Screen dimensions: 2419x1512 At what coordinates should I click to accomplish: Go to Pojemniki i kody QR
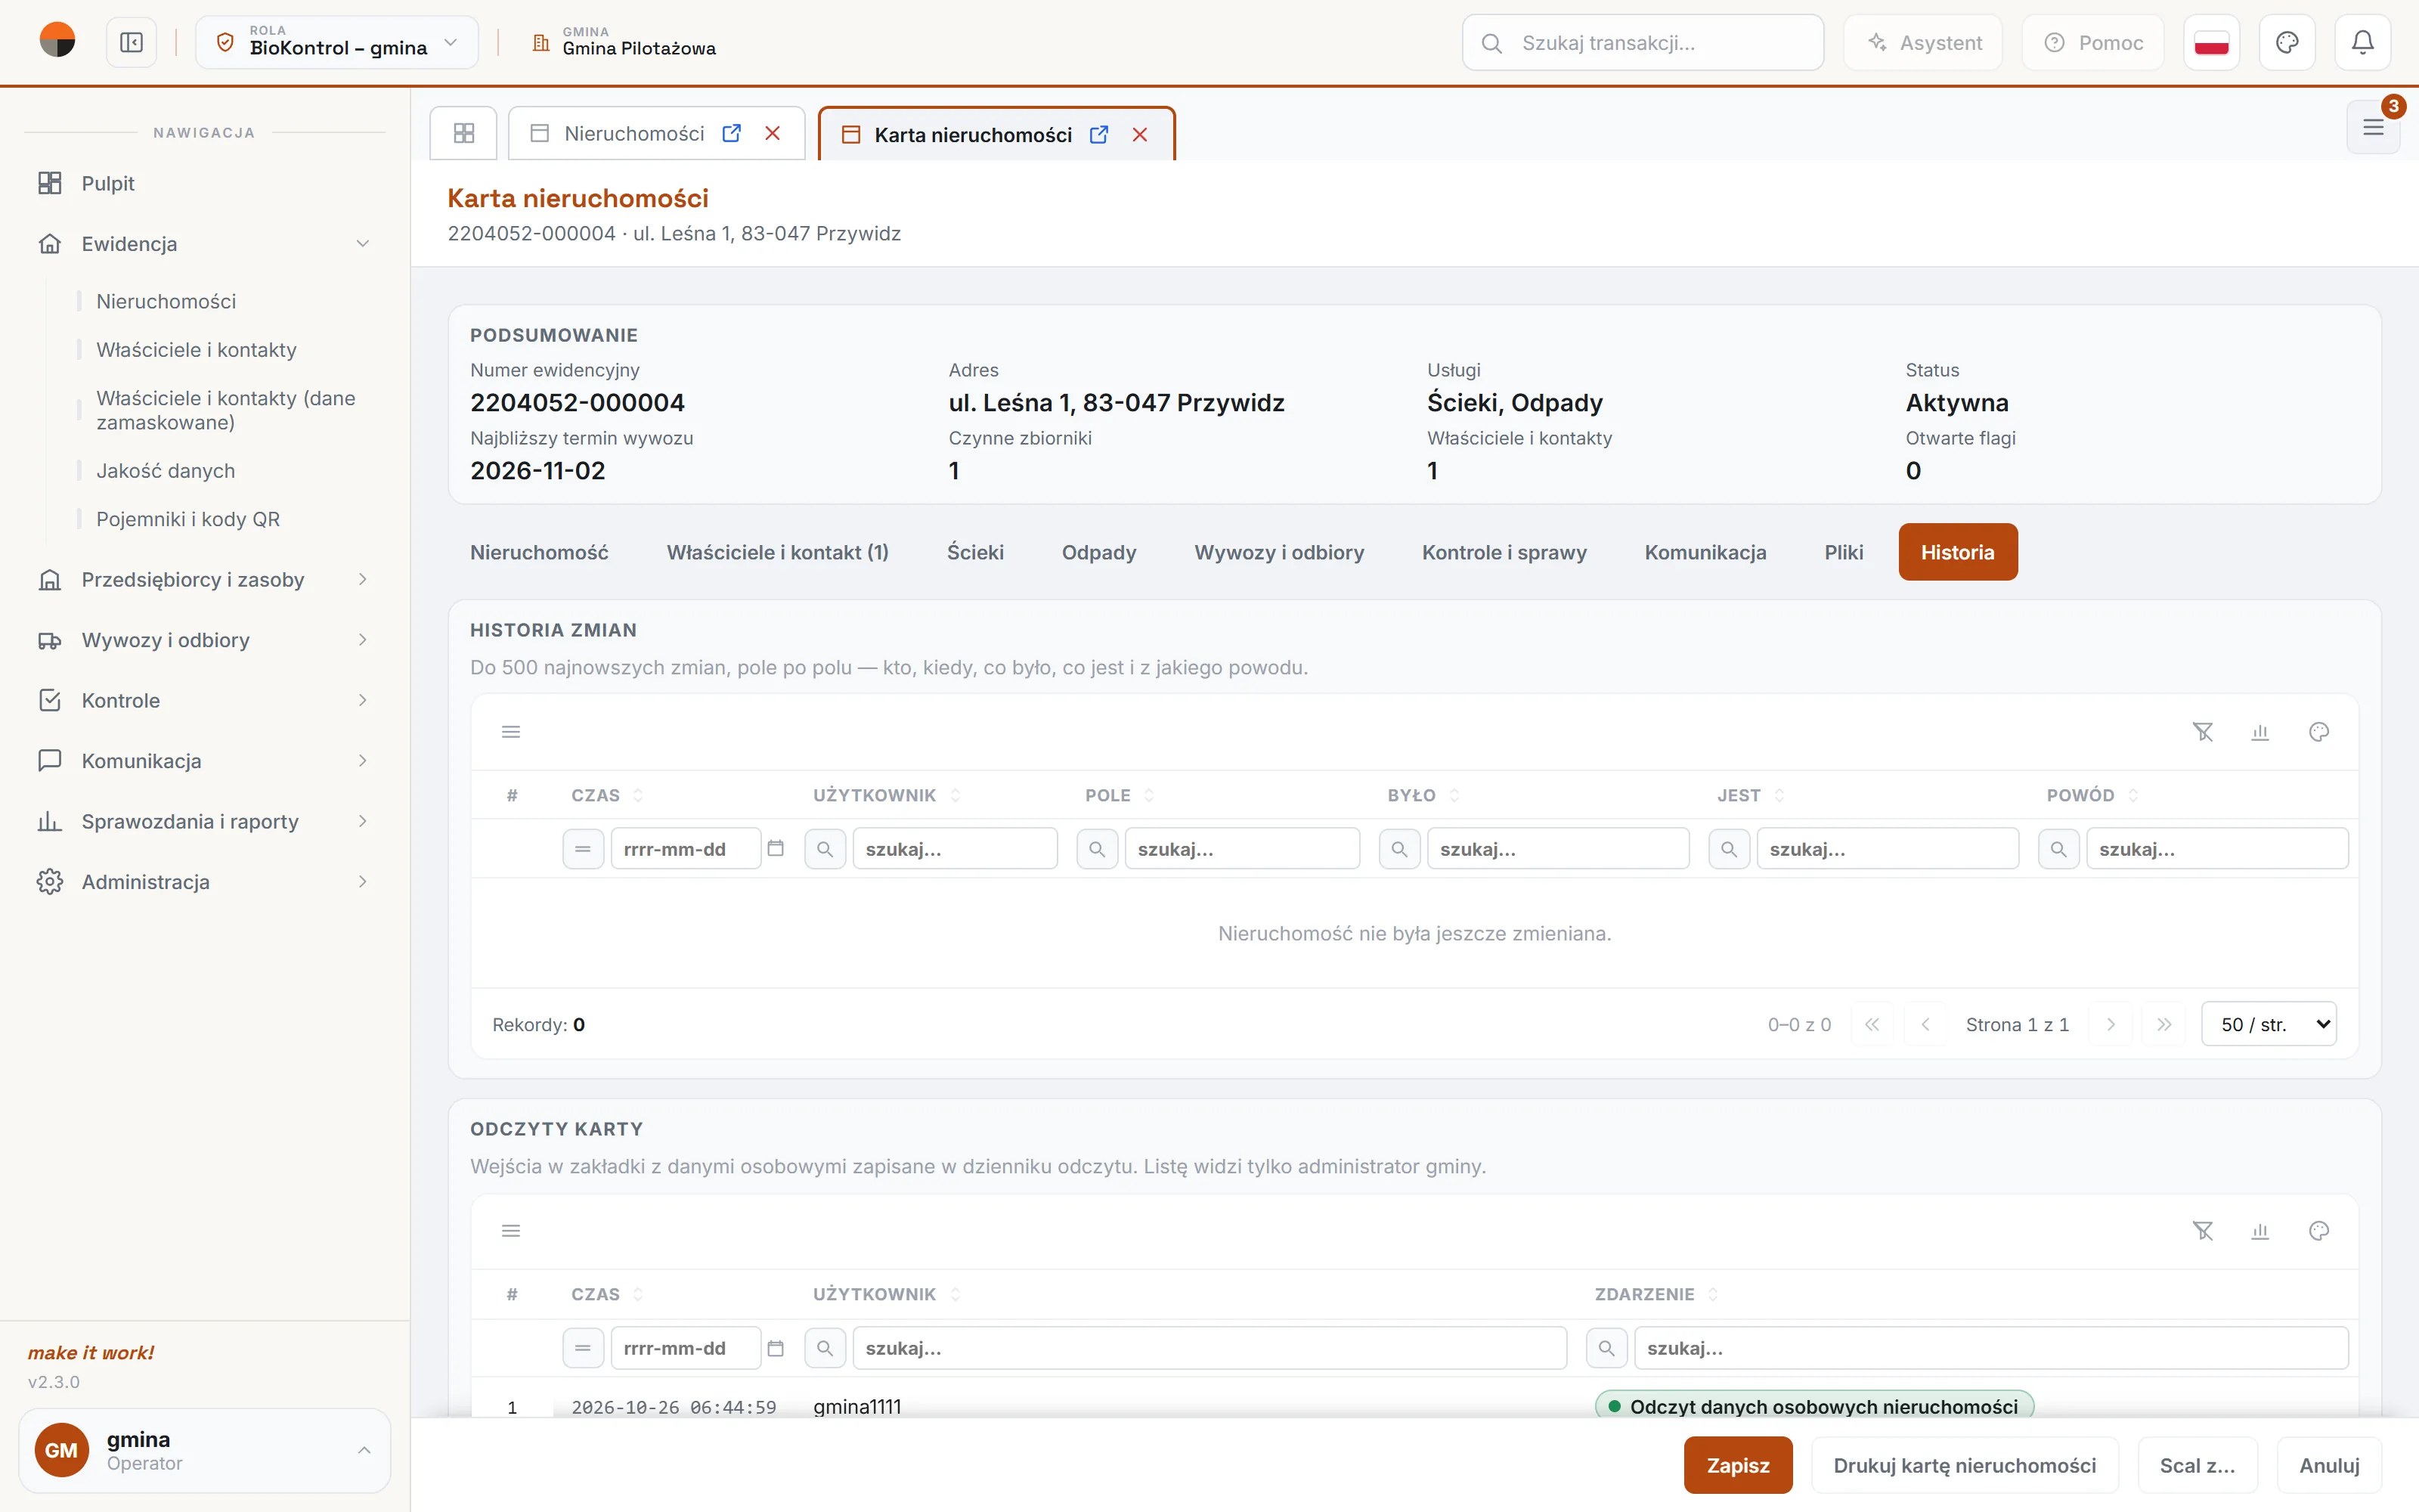188,519
